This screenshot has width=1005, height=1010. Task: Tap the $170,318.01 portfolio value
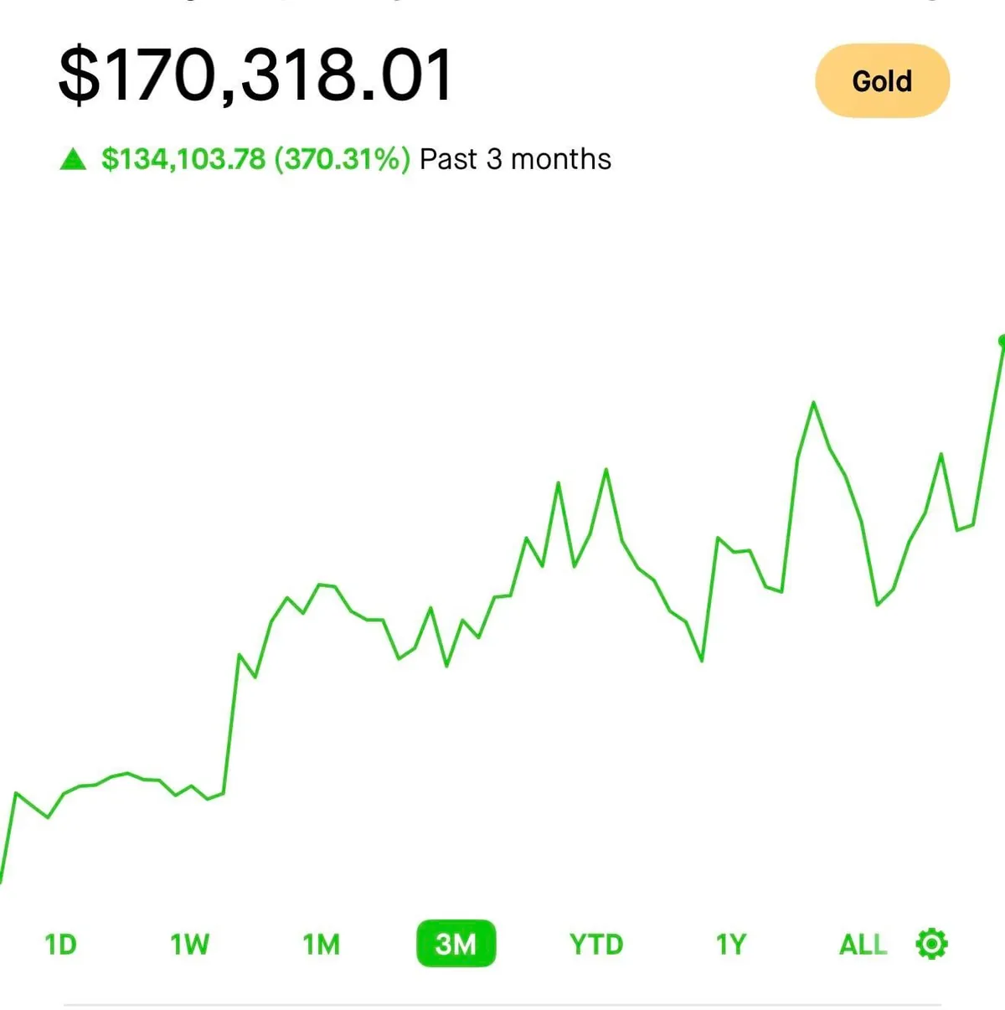(255, 75)
